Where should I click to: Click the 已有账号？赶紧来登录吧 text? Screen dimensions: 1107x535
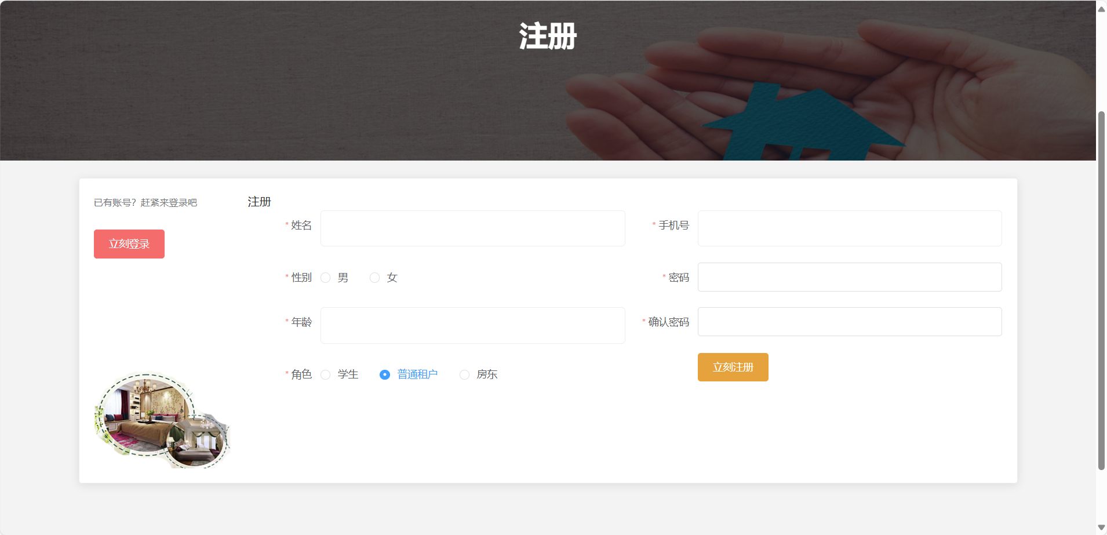coord(145,202)
